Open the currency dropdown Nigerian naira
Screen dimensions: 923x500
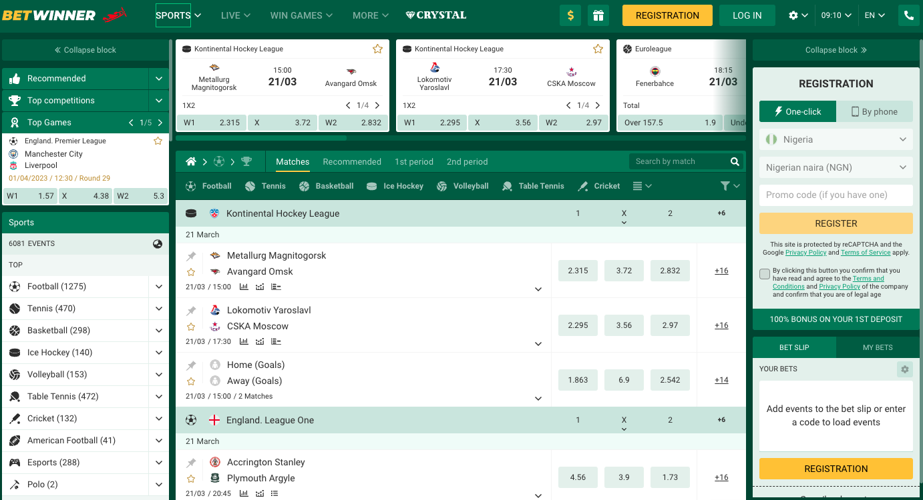coord(836,167)
